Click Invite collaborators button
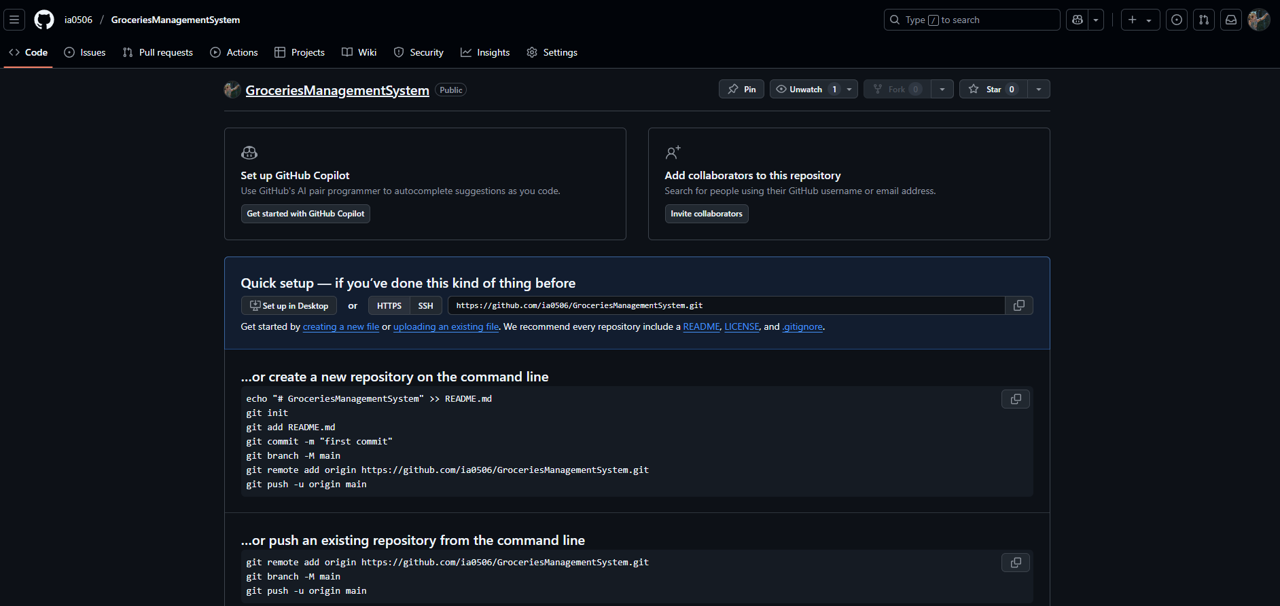Viewport: 1280px width, 606px height. [707, 214]
